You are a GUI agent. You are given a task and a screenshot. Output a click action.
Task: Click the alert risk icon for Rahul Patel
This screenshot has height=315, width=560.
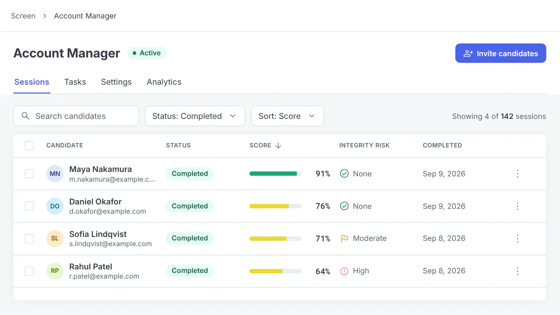coord(345,271)
